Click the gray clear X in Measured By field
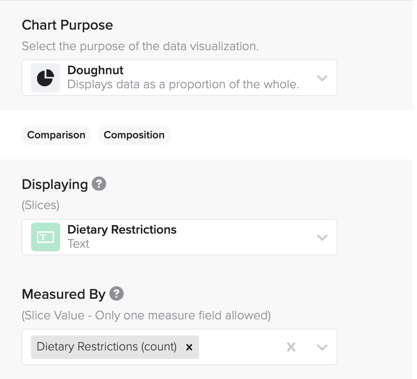This screenshot has height=379, width=417. coord(291,346)
